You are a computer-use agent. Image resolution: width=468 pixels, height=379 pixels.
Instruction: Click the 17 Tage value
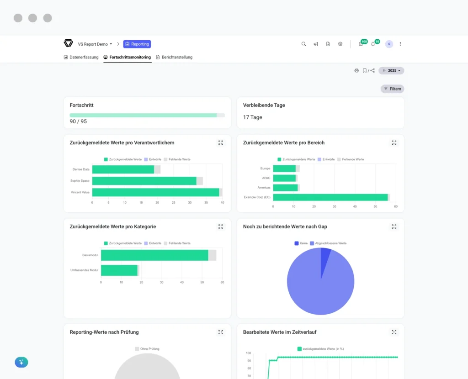pos(252,117)
